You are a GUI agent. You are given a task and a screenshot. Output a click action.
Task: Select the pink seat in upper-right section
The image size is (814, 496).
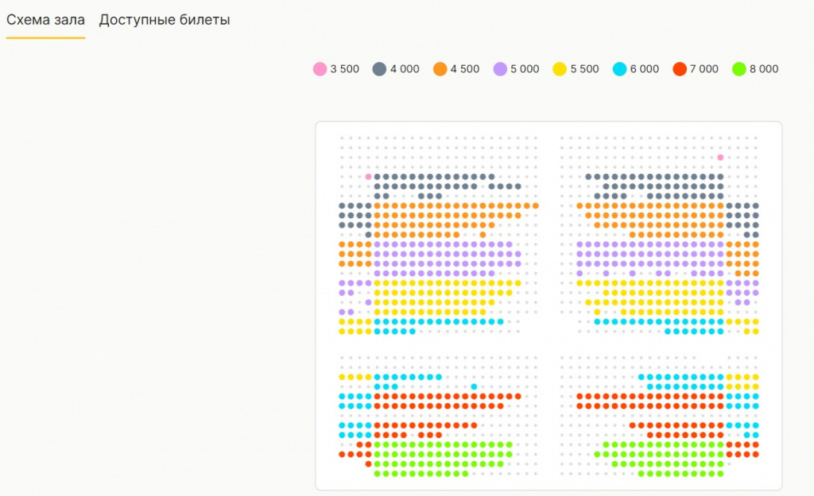pyautogui.click(x=720, y=157)
